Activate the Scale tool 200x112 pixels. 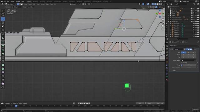(3, 26)
